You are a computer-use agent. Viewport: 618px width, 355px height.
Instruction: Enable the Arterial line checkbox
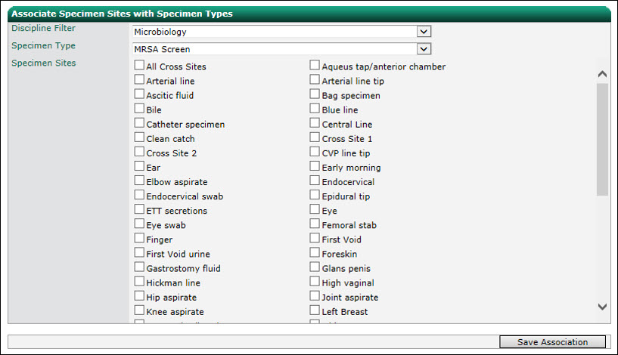point(139,79)
